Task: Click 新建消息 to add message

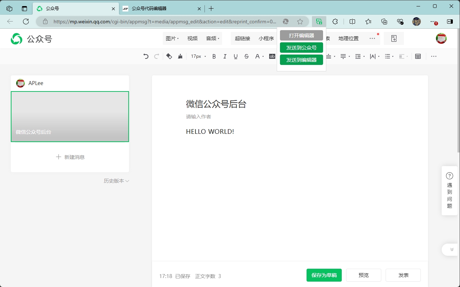Action: 70,157
